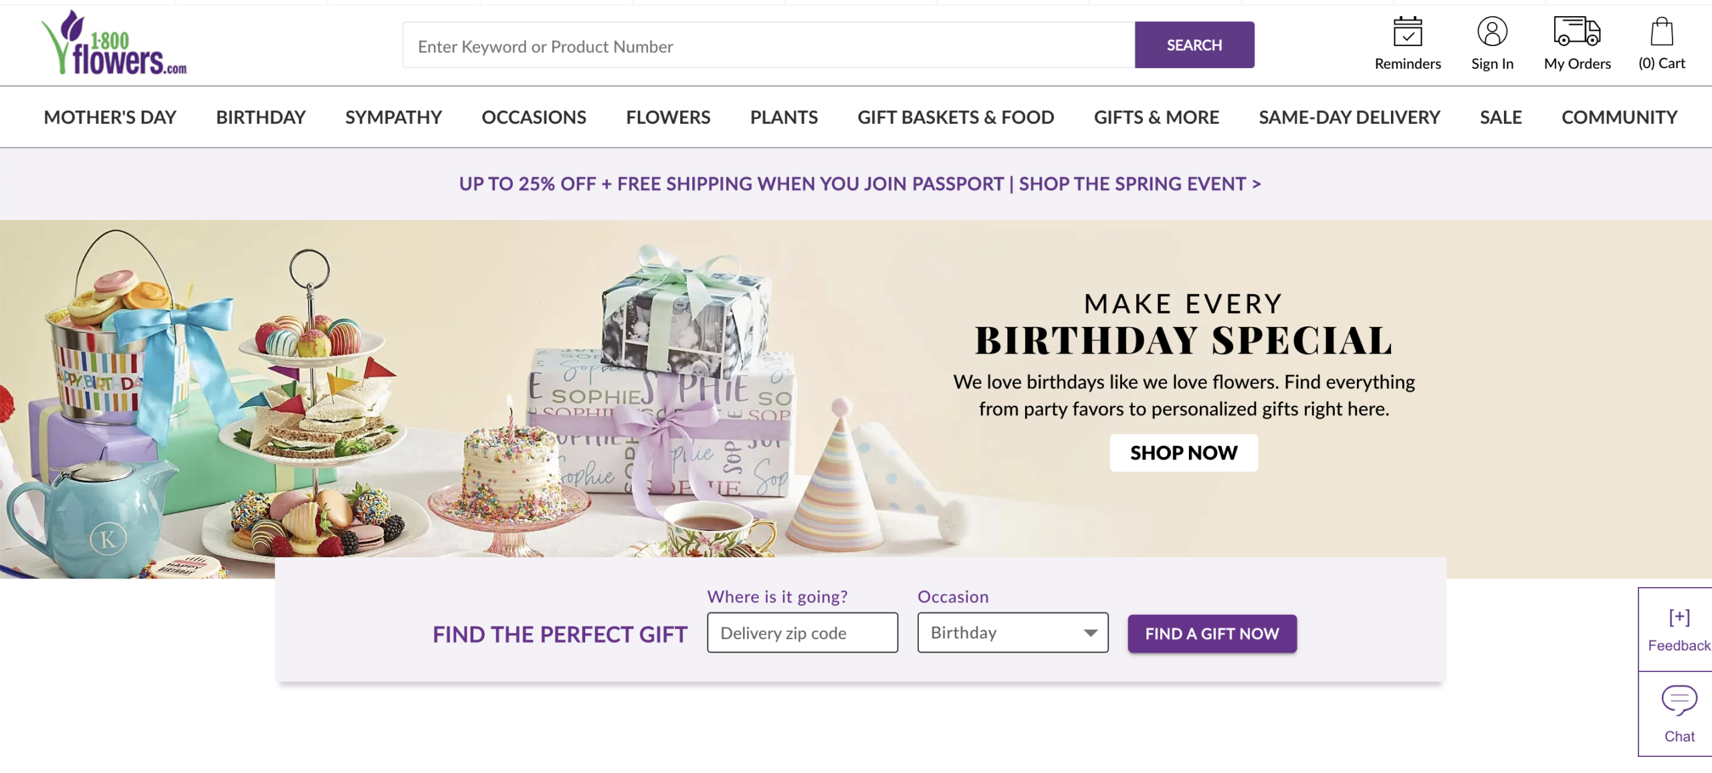The image size is (1712, 773).
Task: Start a Chat via speech bubble icon
Action: [1679, 701]
